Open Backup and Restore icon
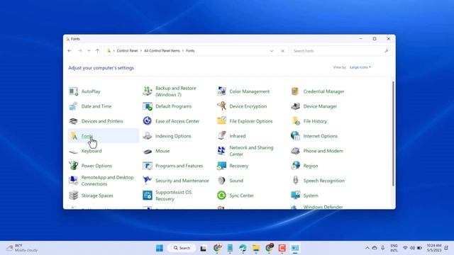The image size is (454, 255). point(148,91)
